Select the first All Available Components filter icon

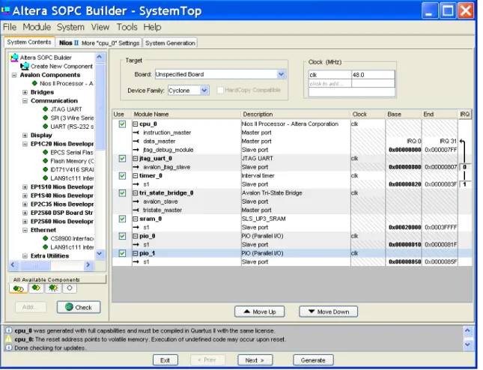(x=19, y=288)
